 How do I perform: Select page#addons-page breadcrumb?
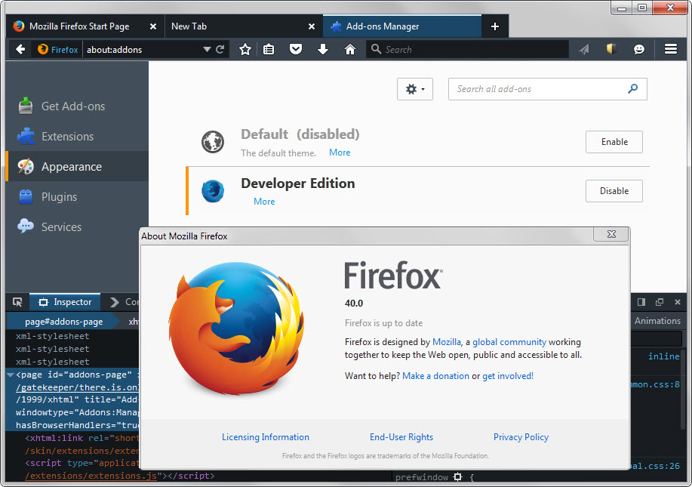[x=63, y=322]
